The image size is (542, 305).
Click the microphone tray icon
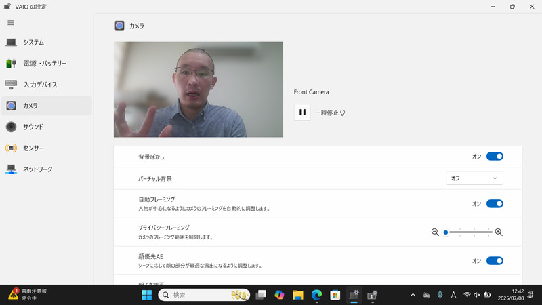(440, 295)
